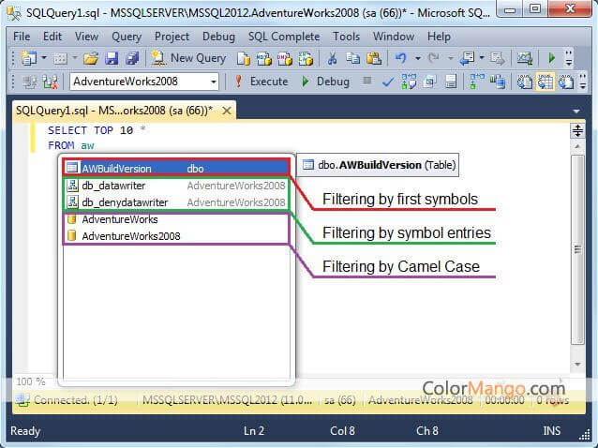Expand top toolbar overflow options

[569, 58]
